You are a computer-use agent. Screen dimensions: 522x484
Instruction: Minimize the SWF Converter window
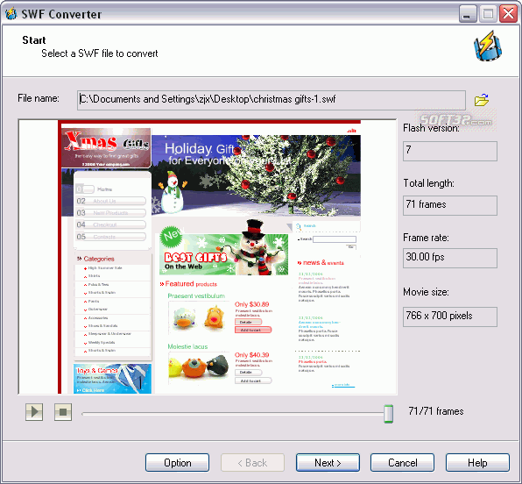pyautogui.click(x=468, y=14)
